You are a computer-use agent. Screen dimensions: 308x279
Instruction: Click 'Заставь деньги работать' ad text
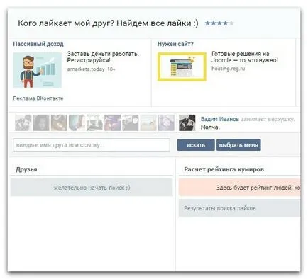103,57
